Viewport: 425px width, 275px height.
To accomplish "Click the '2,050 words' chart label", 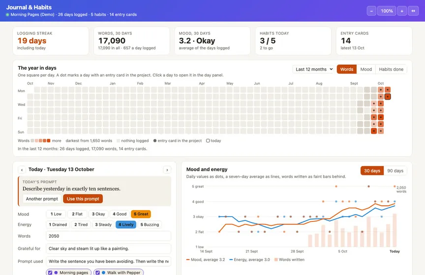I will coord(401,190).
